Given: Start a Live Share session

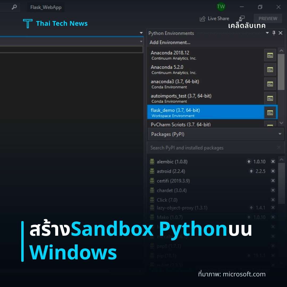Looking at the screenshot, I should [214, 19].
